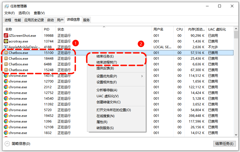The width and height of the screenshot is (240, 152).
Task: Switch to the 应用历史记录 tab
Action: click(x=34, y=20)
